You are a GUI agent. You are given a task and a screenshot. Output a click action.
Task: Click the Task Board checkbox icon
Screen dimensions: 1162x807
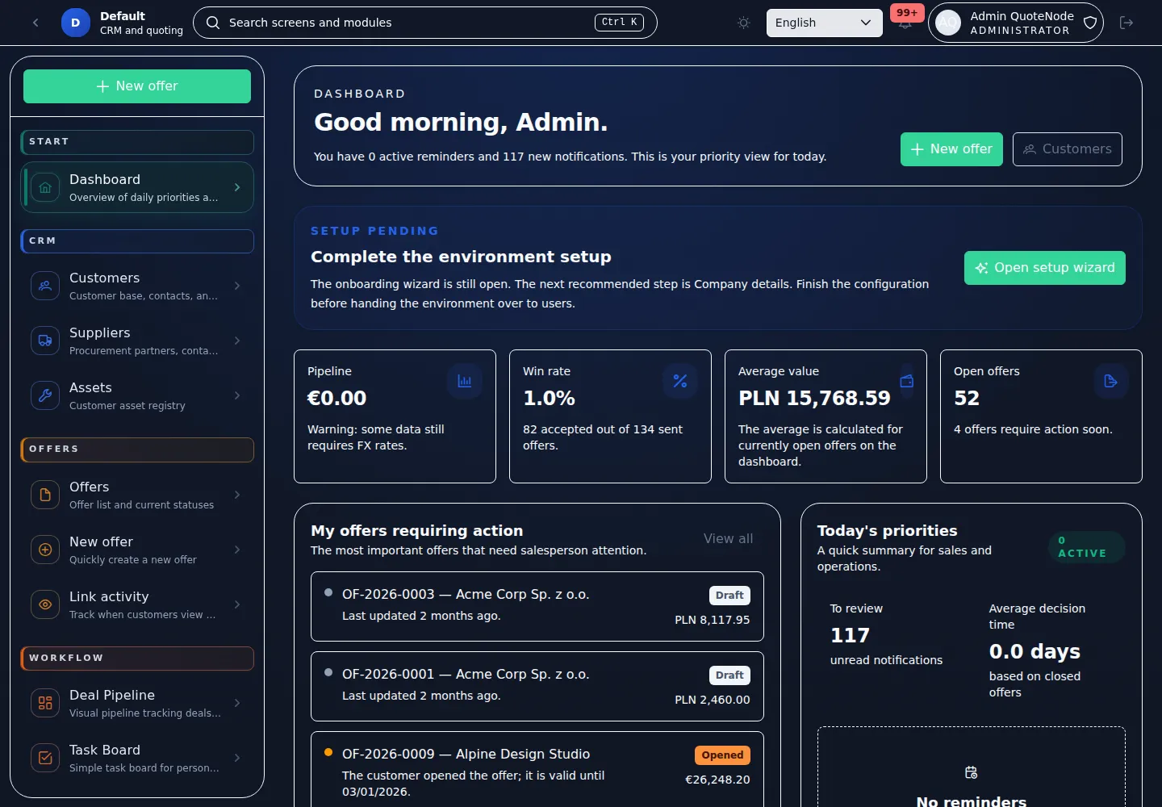(x=45, y=758)
